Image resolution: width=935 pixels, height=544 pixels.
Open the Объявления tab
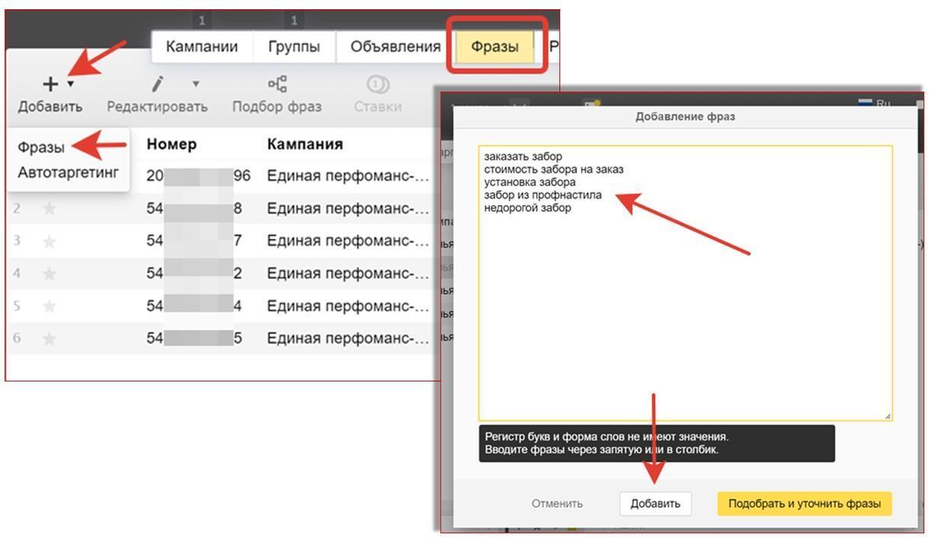point(395,47)
